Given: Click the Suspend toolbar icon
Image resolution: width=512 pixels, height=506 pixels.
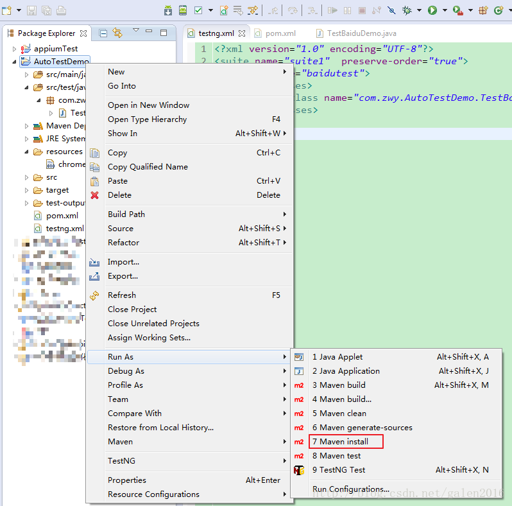Looking at the screenshot, I should [348, 10].
